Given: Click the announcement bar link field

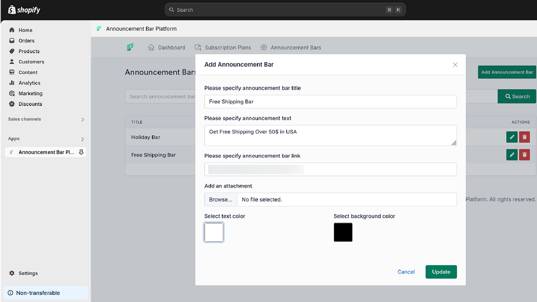Looking at the screenshot, I should (x=331, y=169).
